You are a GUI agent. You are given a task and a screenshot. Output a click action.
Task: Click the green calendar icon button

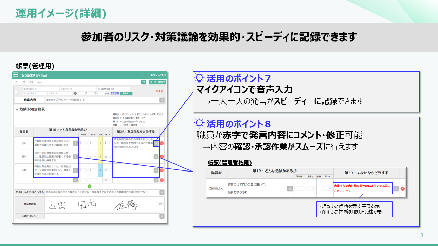click(144, 82)
